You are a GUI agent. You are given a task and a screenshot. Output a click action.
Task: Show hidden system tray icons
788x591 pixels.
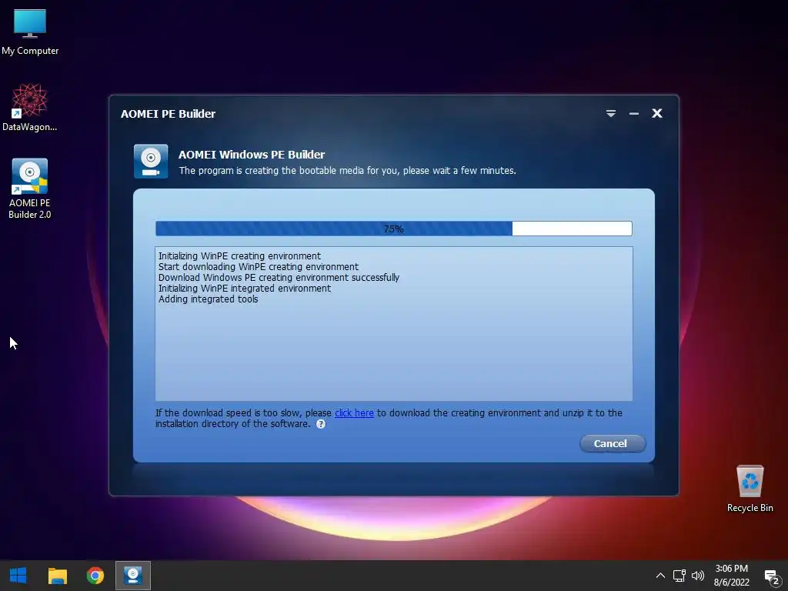[660, 576]
